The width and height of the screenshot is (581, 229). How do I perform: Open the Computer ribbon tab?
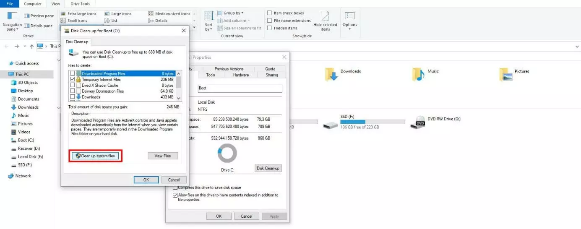pos(33,4)
